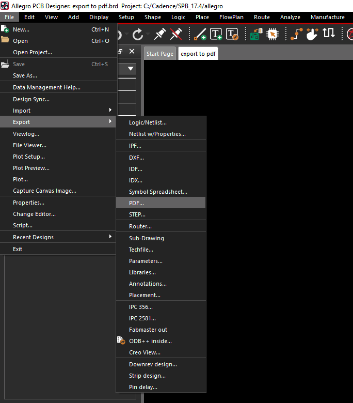
Task: Open the Shape menu
Action: pyautogui.click(x=153, y=17)
